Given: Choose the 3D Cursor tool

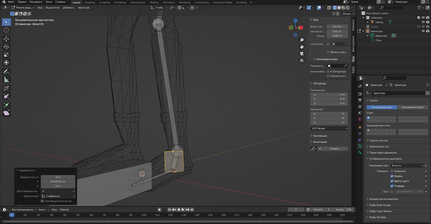Looking at the screenshot, I should click(6, 30).
